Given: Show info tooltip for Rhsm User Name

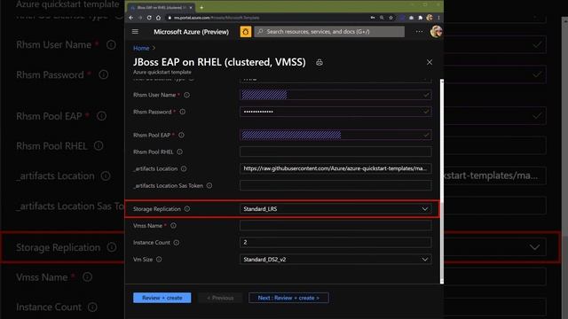Looking at the screenshot, I should coord(186,95).
